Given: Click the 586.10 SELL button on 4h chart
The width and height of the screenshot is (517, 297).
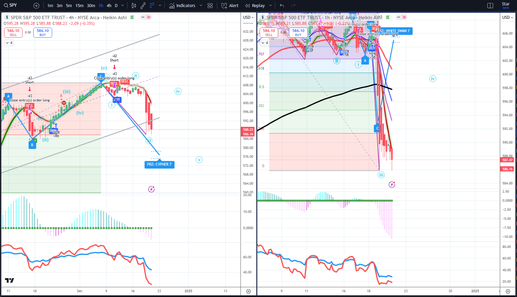Looking at the screenshot, I should click(13, 32).
